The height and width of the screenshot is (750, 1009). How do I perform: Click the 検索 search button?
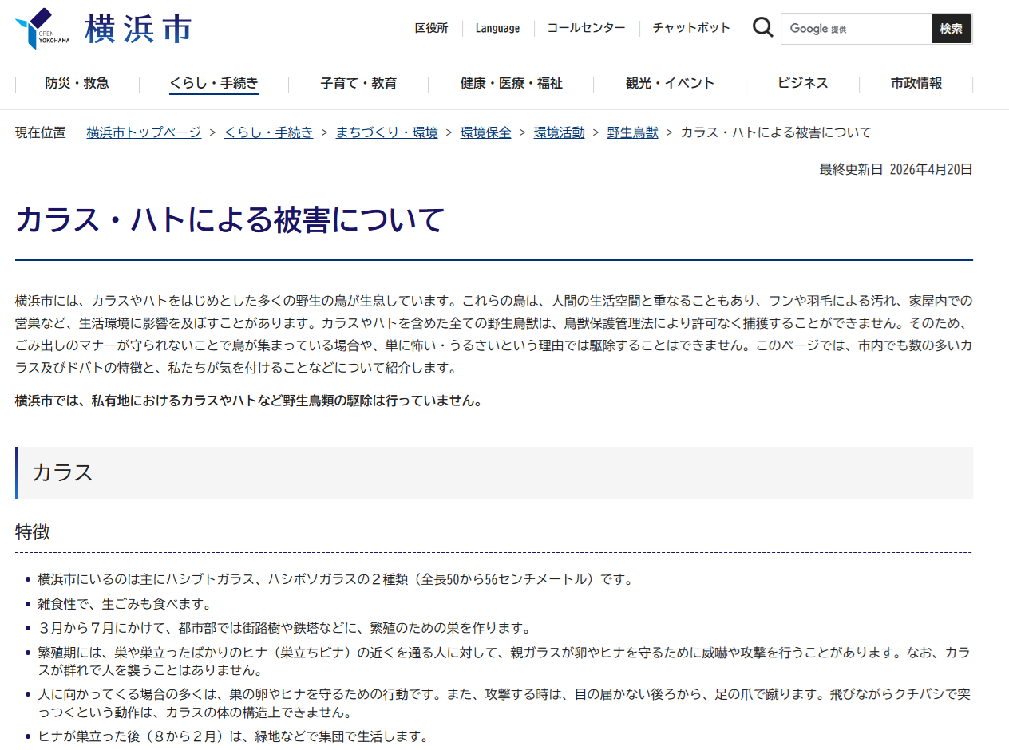[952, 29]
